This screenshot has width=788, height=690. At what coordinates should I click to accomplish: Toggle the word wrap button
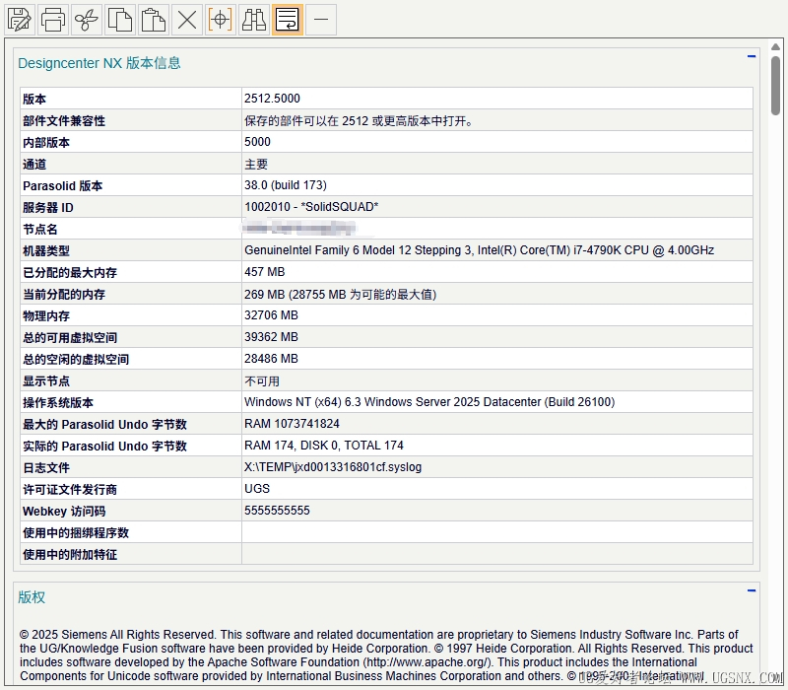pos(287,19)
